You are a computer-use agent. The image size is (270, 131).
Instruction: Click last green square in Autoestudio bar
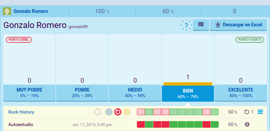pos(214,124)
